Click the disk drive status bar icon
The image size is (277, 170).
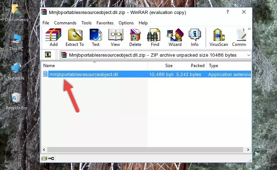tap(44, 159)
